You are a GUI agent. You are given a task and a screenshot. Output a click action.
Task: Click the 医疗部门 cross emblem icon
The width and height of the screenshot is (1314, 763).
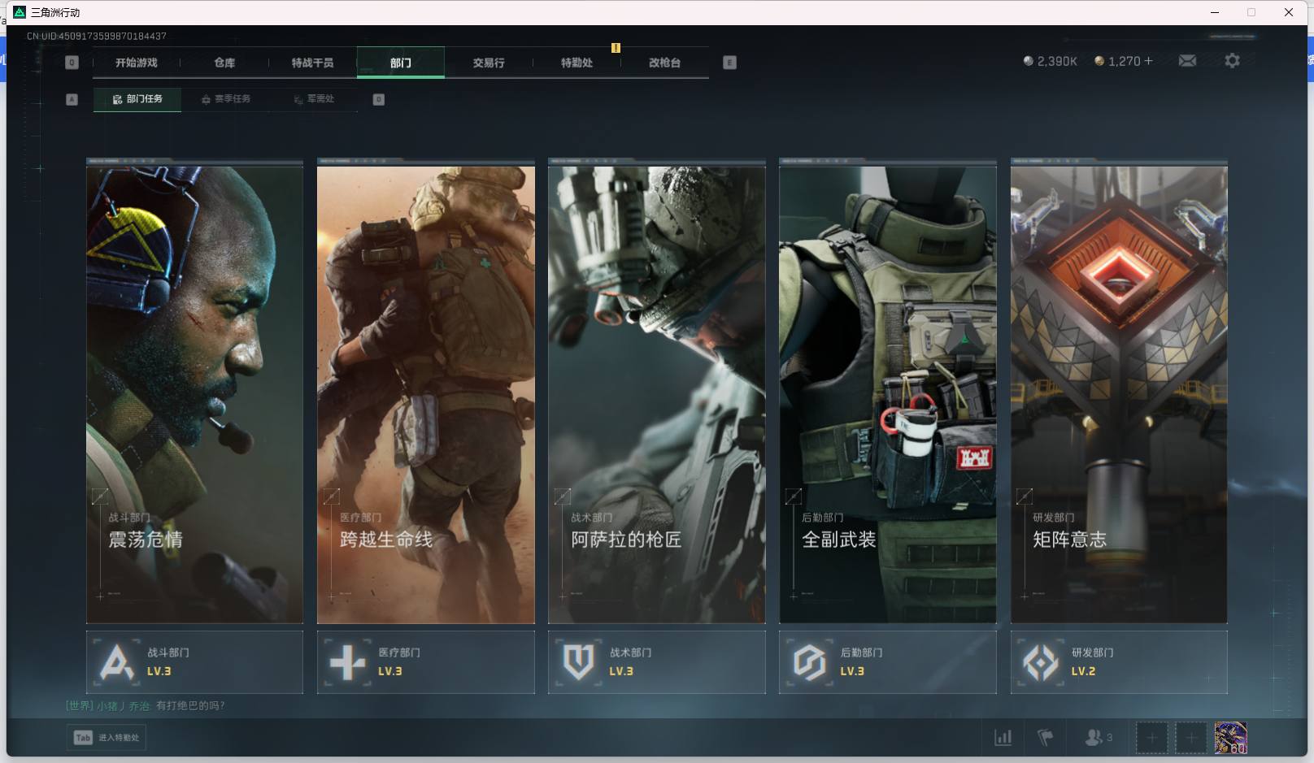tap(348, 662)
